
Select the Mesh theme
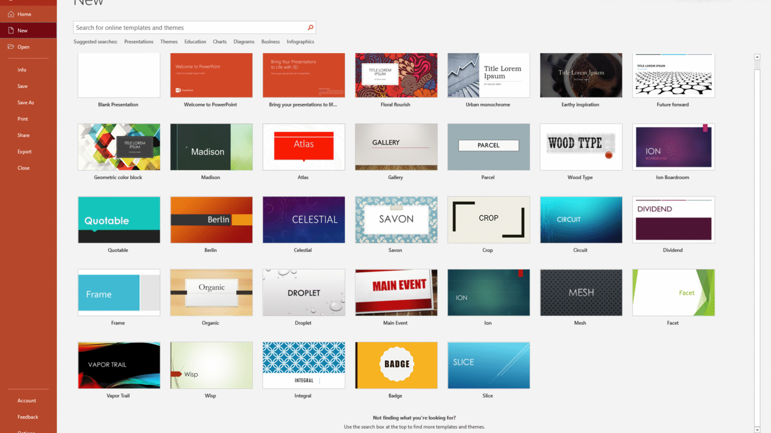(581, 293)
